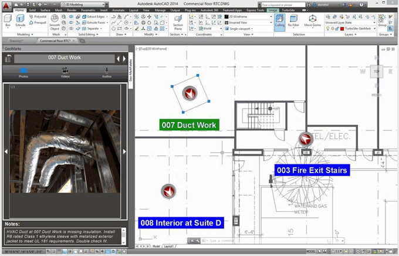The width and height of the screenshot is (399, 256).
Task: Open the 2D Wireframe visual style dropdown
Action: coord(248,16)
